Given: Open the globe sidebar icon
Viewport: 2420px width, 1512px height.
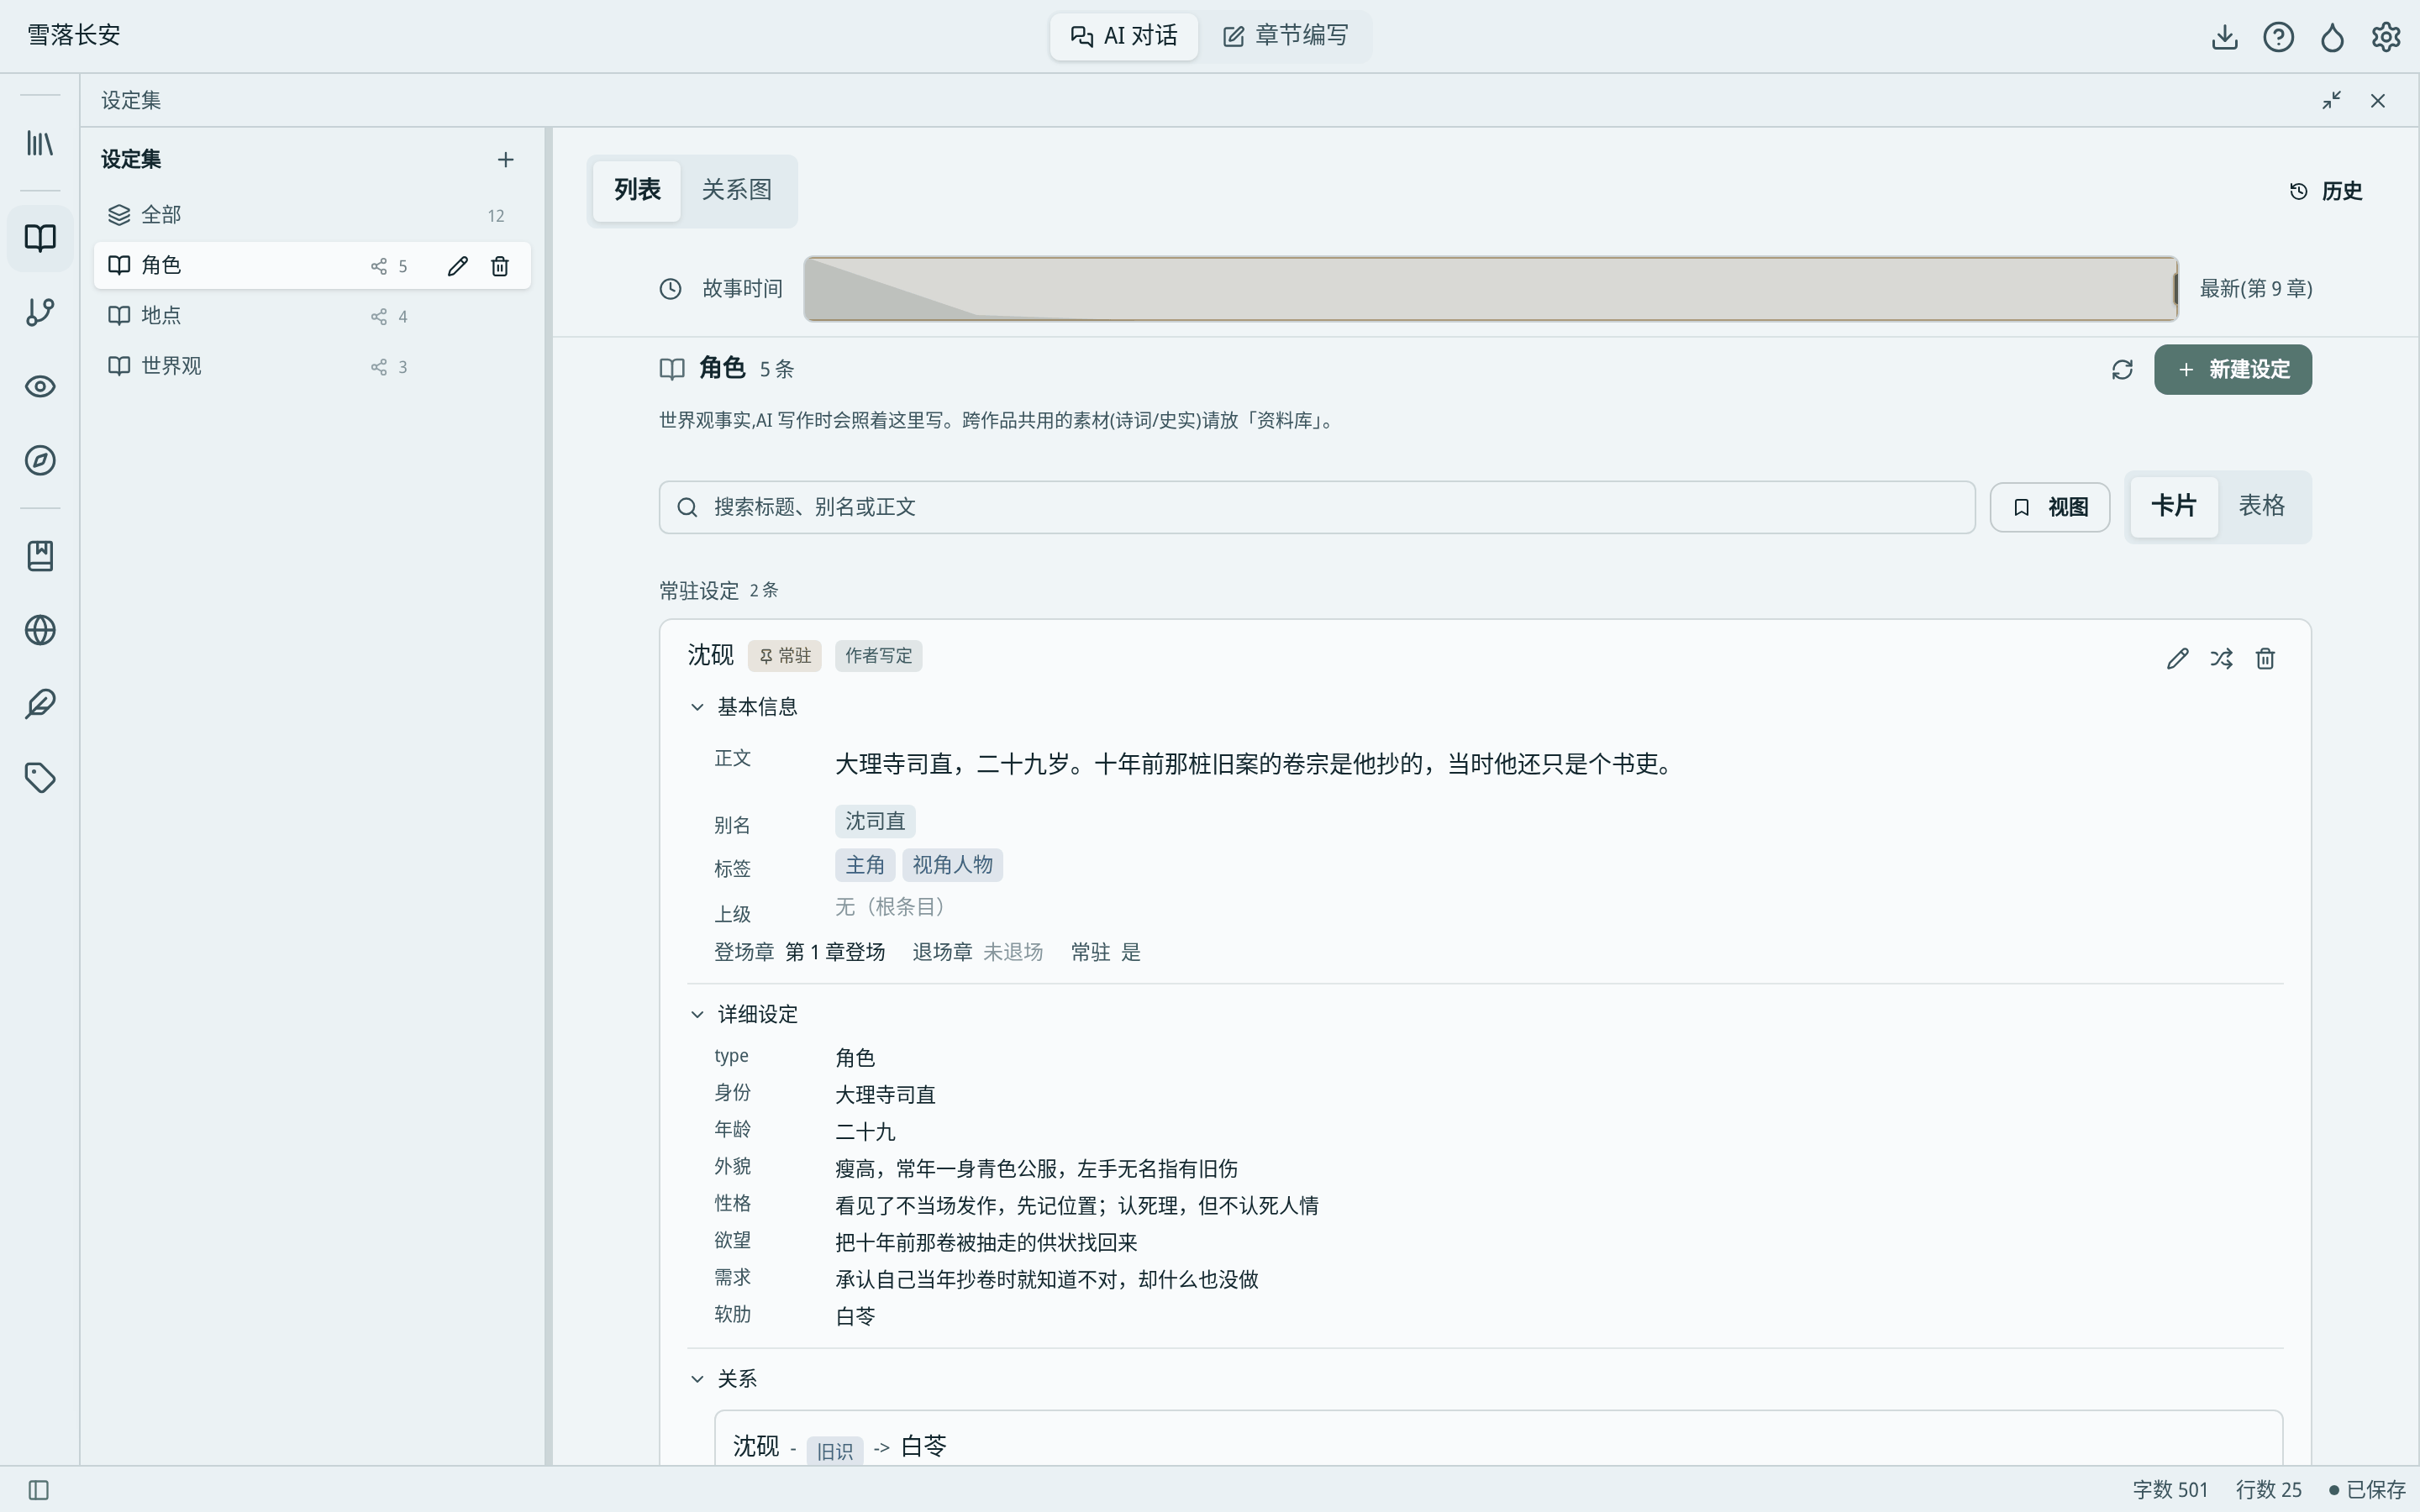Looking at the screenshot, I should tap(40, 630).
